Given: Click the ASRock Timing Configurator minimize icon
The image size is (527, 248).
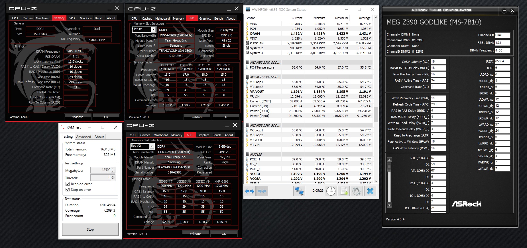Looking at the screenshot, I should [x=504, y=11].
